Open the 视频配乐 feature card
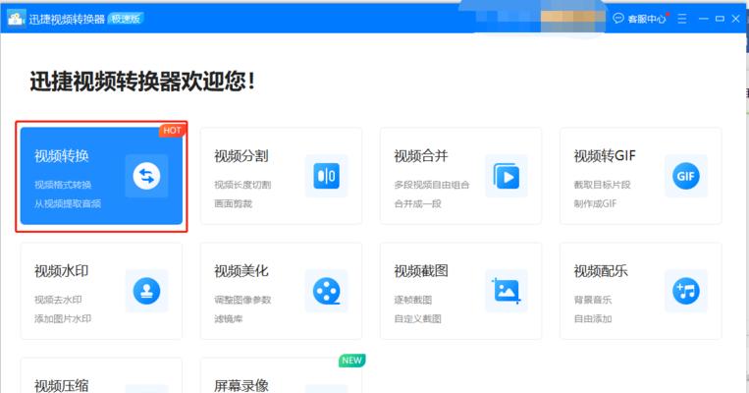The image size is (749, 393). pos(641,291)
